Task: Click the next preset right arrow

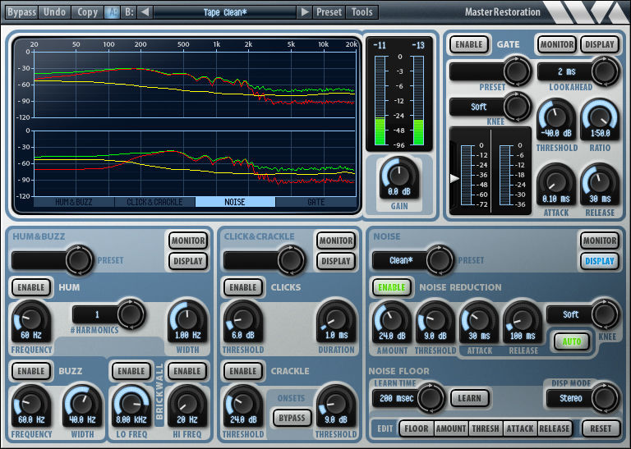Action: (305, 12)
